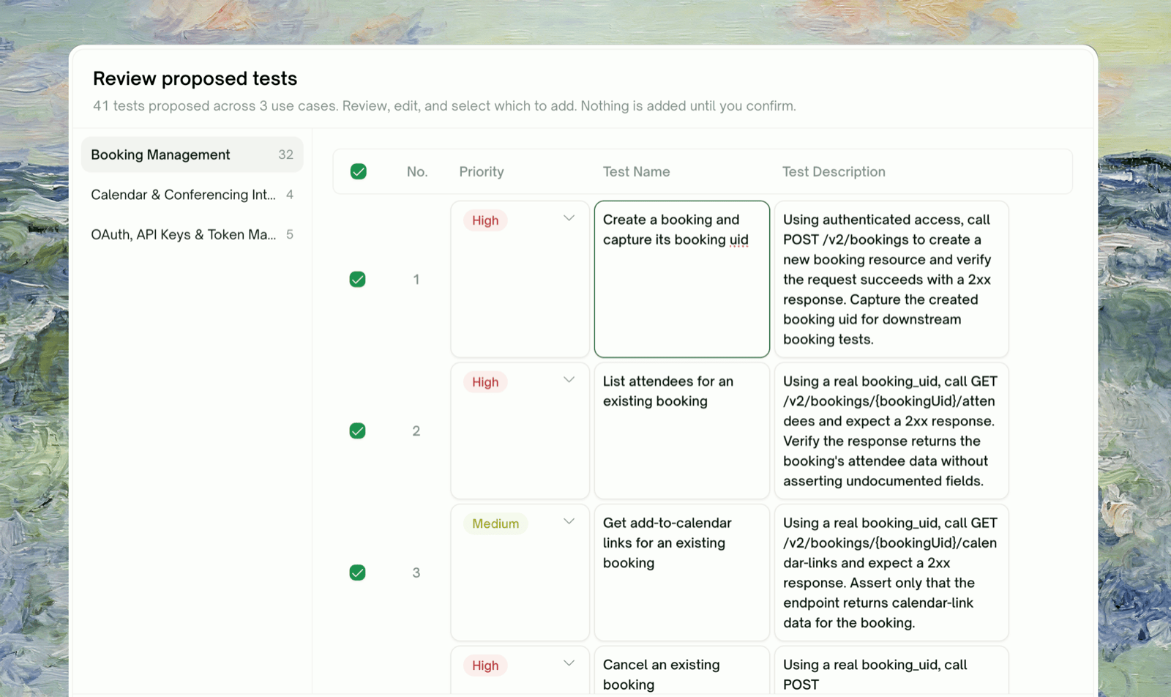Edit test name 'List attendees for an existing booking'

682,430
